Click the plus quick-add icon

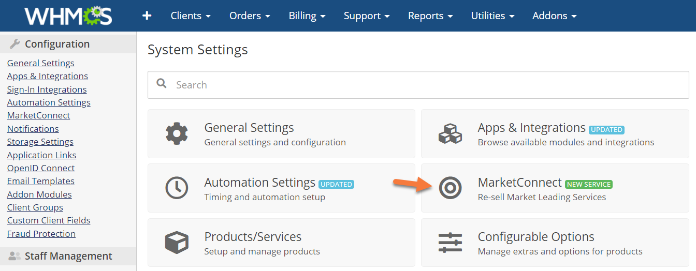147,16
